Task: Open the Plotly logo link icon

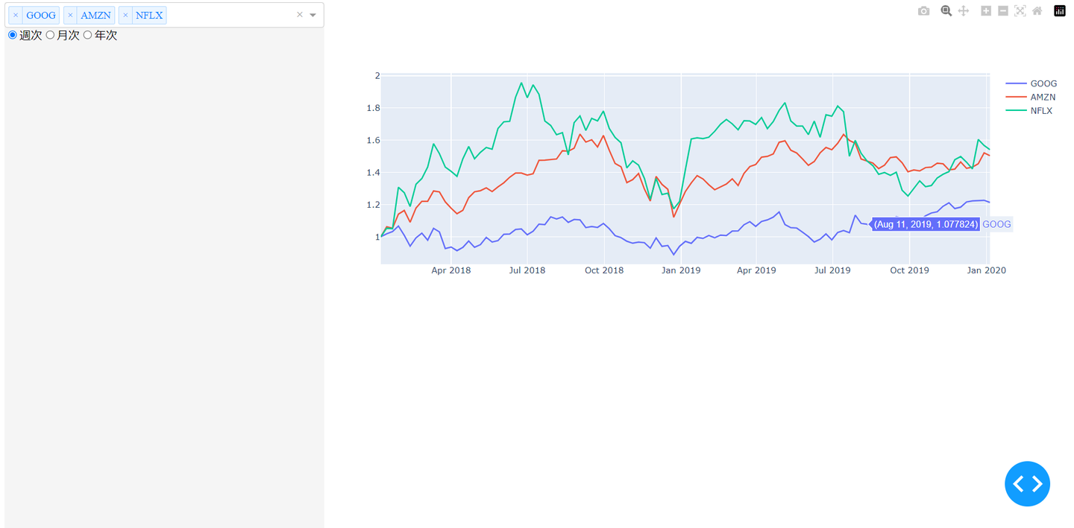Action: 1060,11
